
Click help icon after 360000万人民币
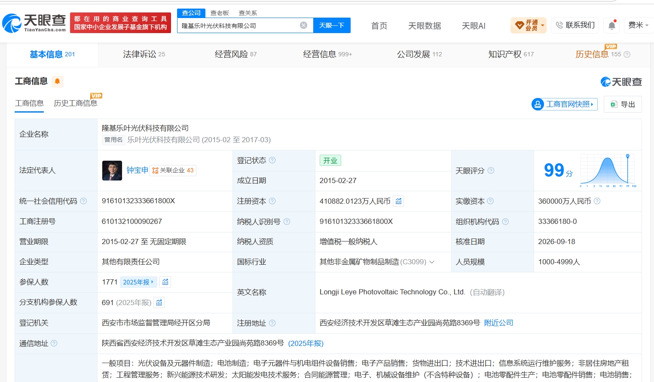[x=597, y=201]
